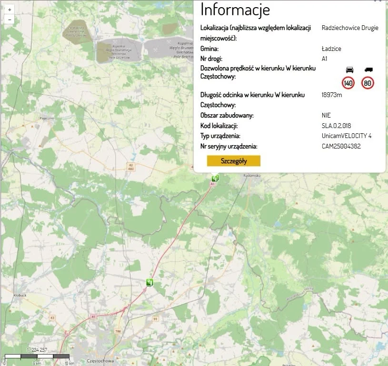Viewport: 388px width, 366px height.
Task: Click the Nr seryjny urządzenia label
Action: point(229,146)
